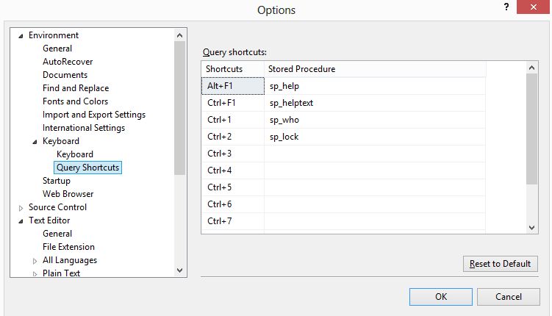Collapse the Text Editor node

point(21,221)
